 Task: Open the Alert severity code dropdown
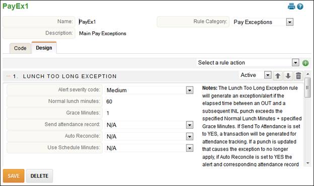coord(189,90)
